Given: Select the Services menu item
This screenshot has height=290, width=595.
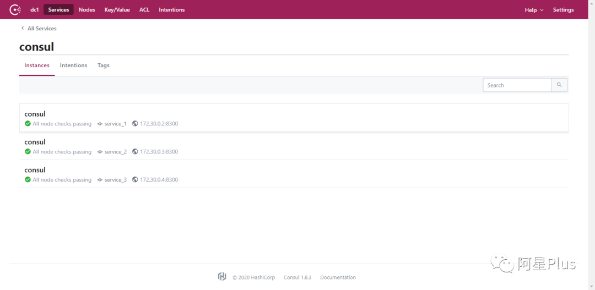Looking at the screenshot, I should 58,9.
